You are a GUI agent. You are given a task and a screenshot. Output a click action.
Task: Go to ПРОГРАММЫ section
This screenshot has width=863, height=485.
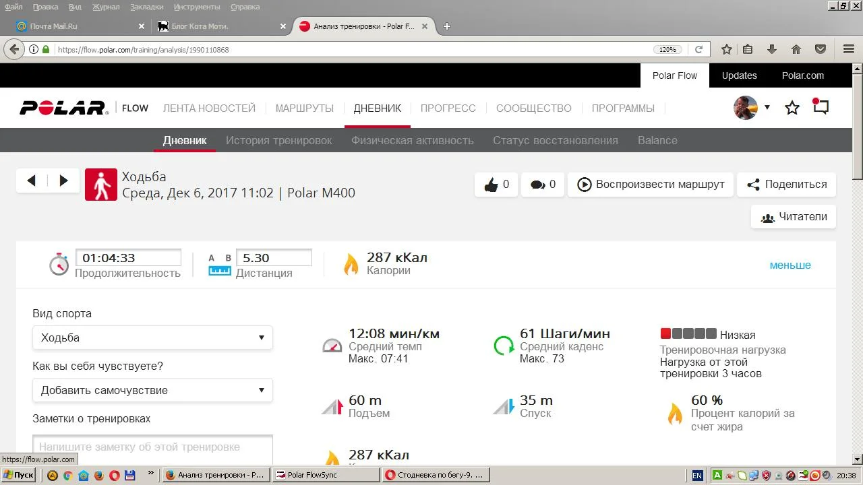point(624,108)
